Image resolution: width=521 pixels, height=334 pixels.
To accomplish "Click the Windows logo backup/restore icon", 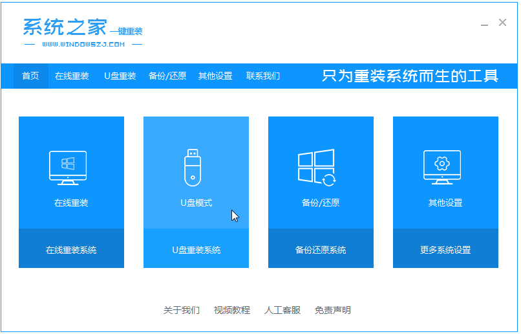I will 317,168.
